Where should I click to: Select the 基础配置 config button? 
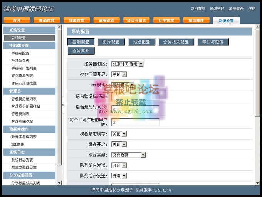tap(81, 42)
